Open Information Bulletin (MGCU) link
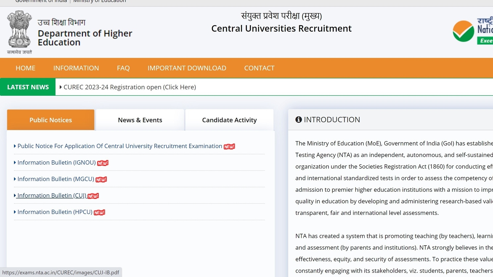The width and height of the screenshot is (493, 277). [56, 179]
